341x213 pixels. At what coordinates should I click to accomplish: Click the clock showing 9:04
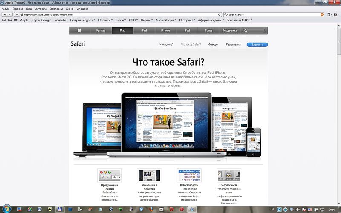332,210
